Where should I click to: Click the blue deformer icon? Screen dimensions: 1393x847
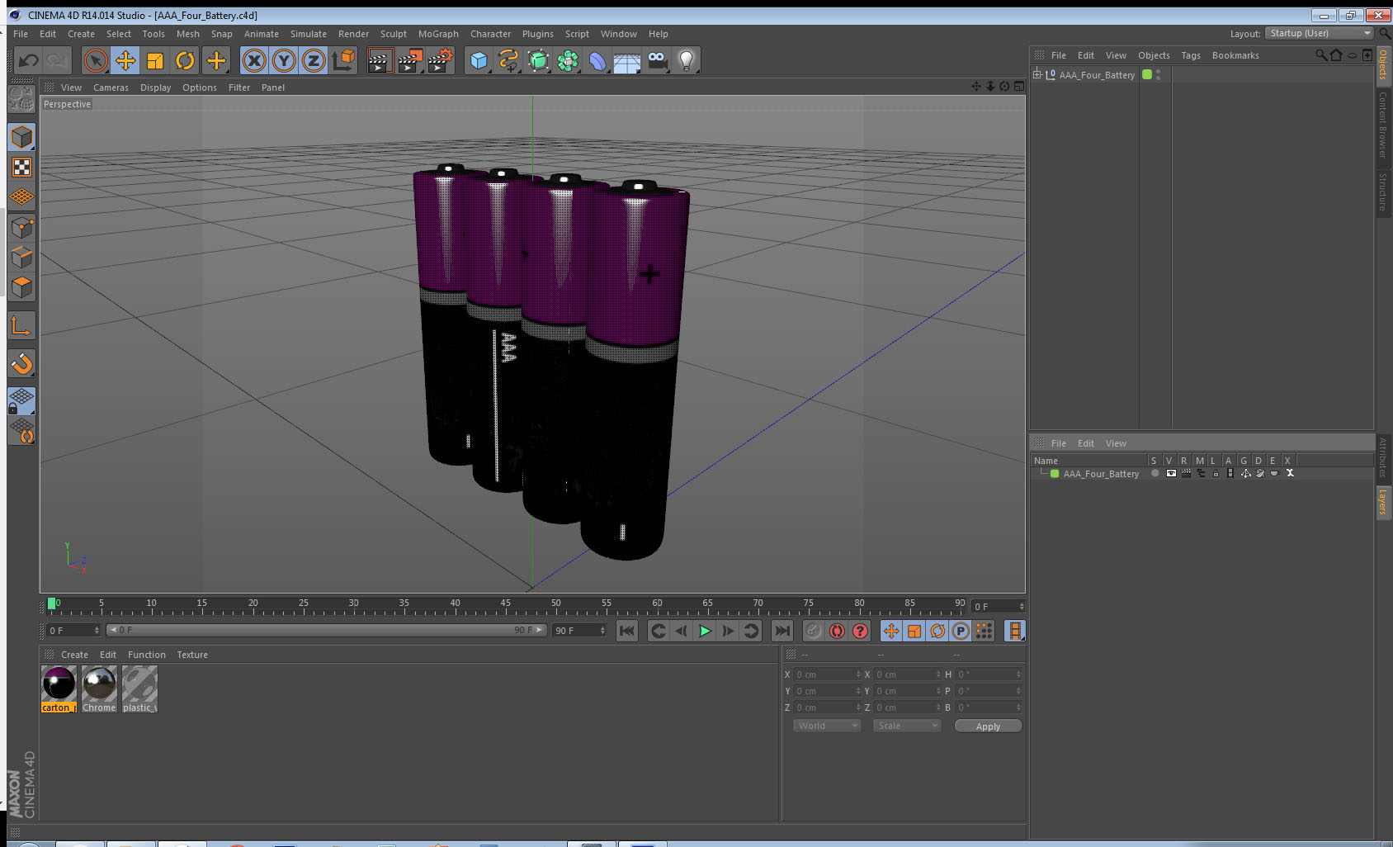point(597,60)
